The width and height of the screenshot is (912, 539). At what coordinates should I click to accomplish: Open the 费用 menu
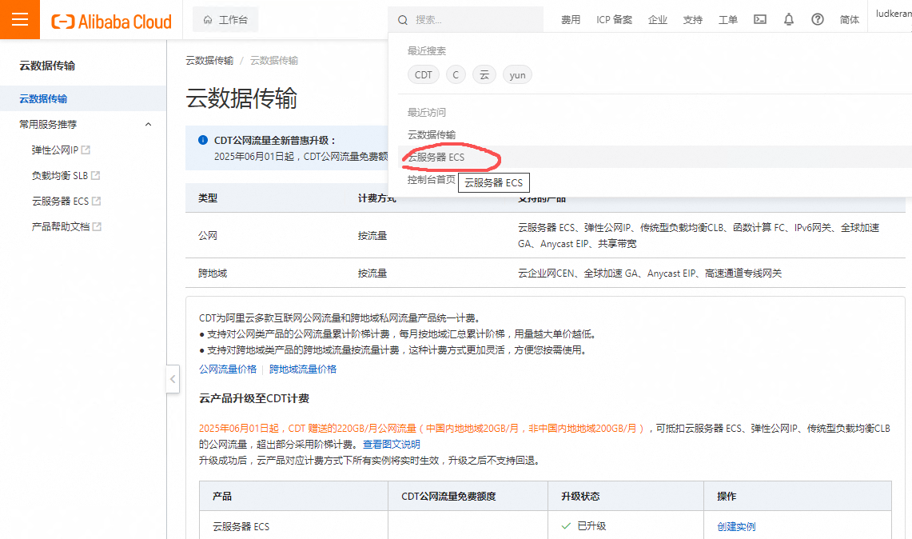[571, 20]
